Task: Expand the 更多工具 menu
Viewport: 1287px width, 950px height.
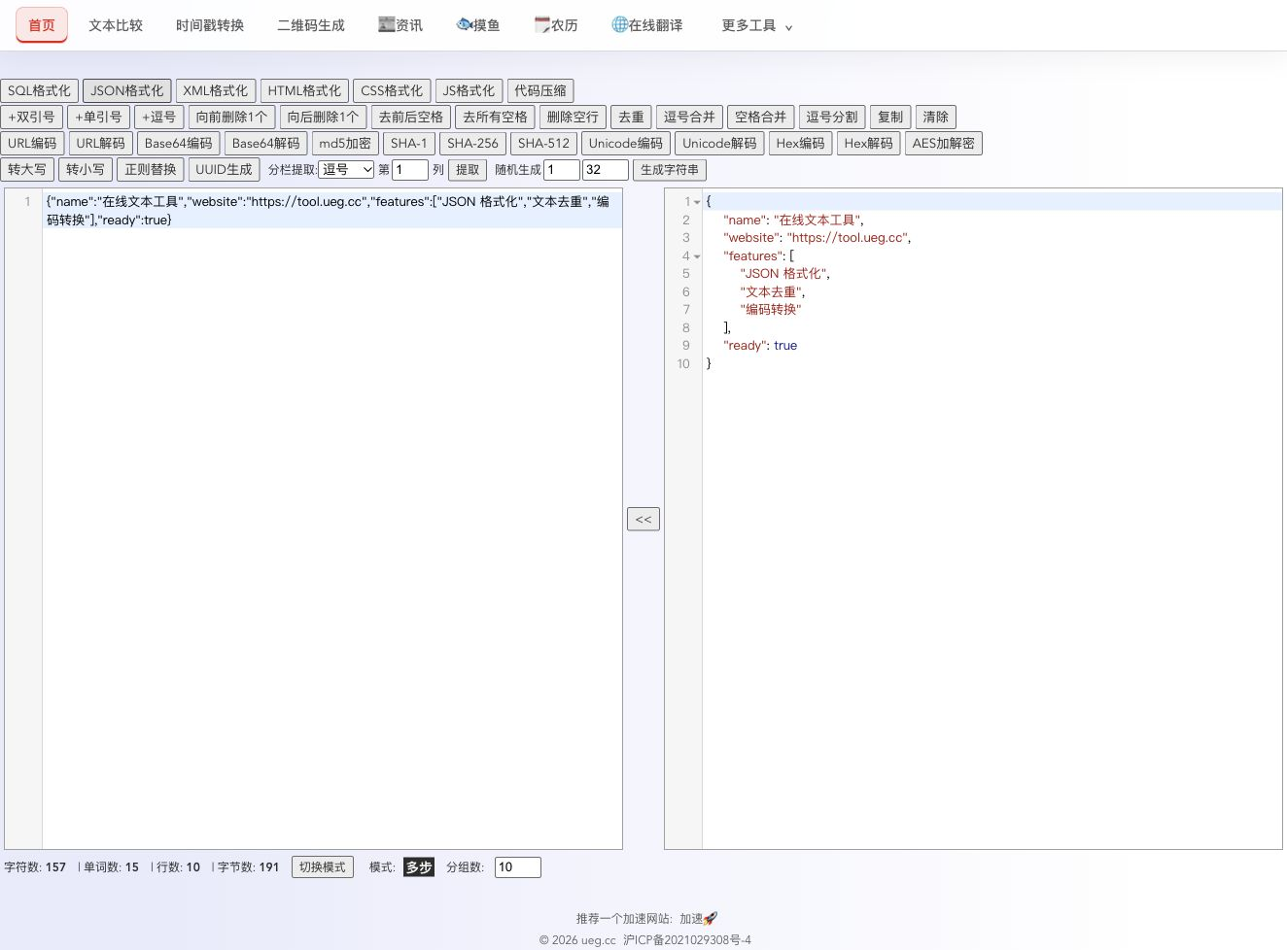Action: point(757,26)
